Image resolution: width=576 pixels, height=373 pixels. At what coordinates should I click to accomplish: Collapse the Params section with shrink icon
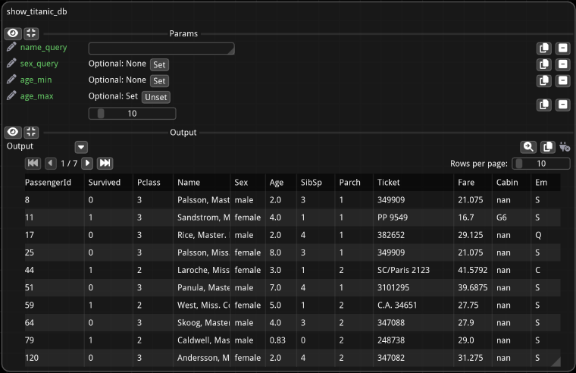30,33
